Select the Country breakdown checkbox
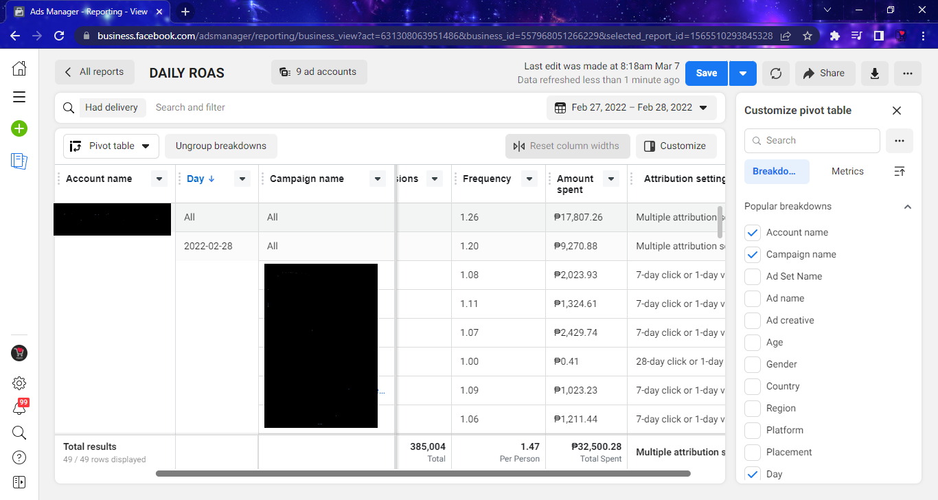 pyautogui.click(x=753, y=387)
